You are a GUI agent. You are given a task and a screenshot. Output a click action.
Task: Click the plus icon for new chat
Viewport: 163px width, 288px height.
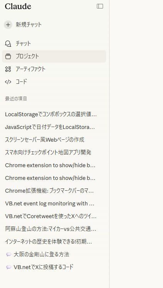pos(8,25)
